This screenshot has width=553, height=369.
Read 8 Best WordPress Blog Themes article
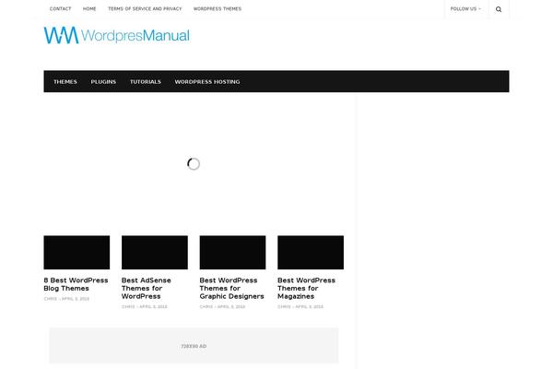click(76, 284)
